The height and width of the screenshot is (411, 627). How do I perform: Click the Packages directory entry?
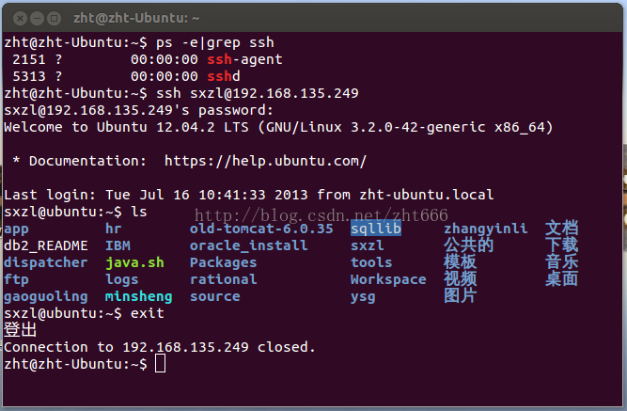click(x=223, y=262)
